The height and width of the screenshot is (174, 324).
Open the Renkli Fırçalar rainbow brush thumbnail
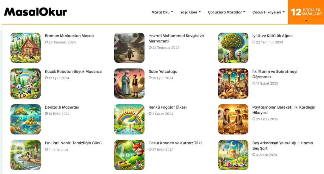(x=129, y=119)
